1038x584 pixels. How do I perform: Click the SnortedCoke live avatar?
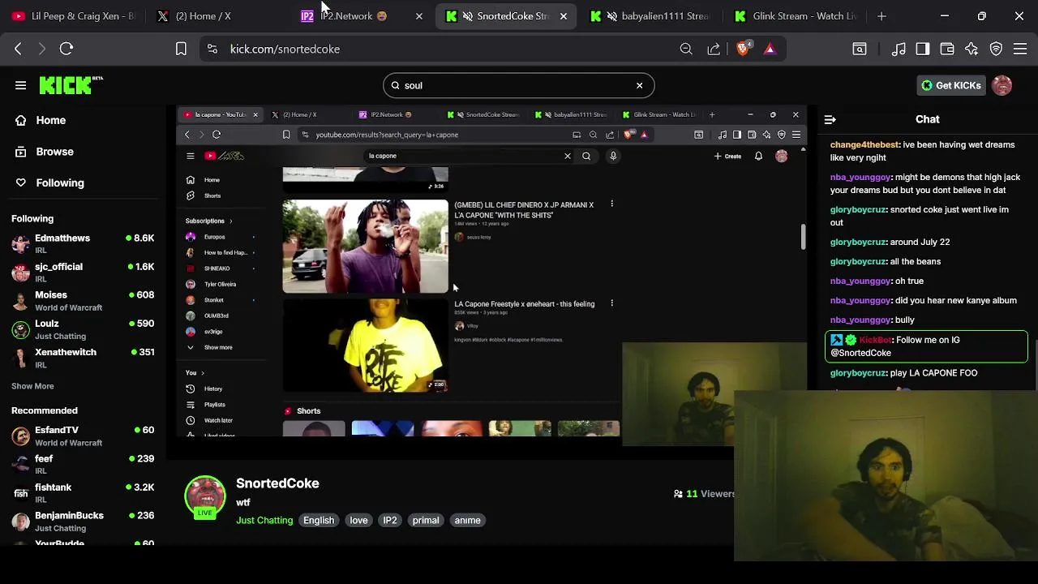click(x=204, y=496)
